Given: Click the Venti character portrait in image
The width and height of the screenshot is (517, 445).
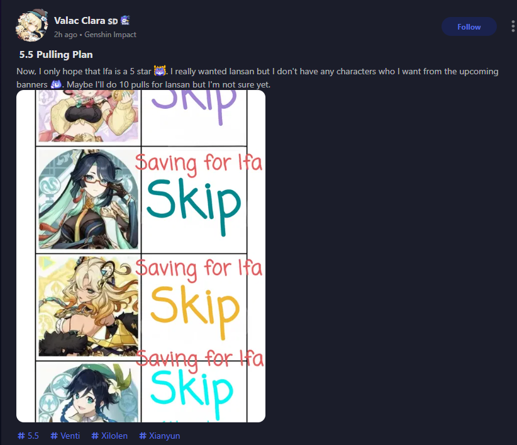Looking at the screenshot, I should 88,393.
